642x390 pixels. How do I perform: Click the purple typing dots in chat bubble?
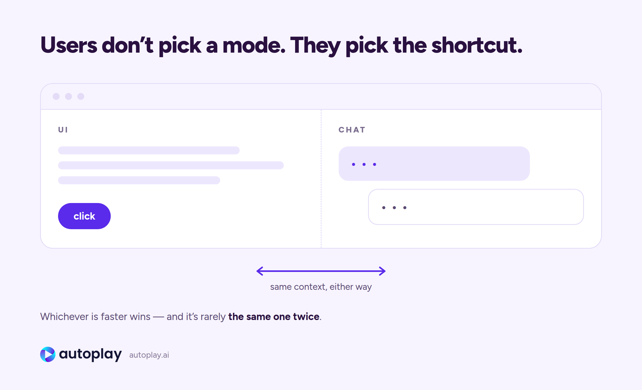tap(364, 164)
